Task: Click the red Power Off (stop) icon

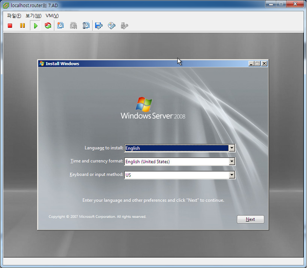Action: click(x=10, y=26)
